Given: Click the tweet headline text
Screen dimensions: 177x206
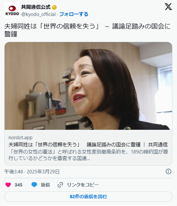Looking at the screenshot, I should coord(87,30).
